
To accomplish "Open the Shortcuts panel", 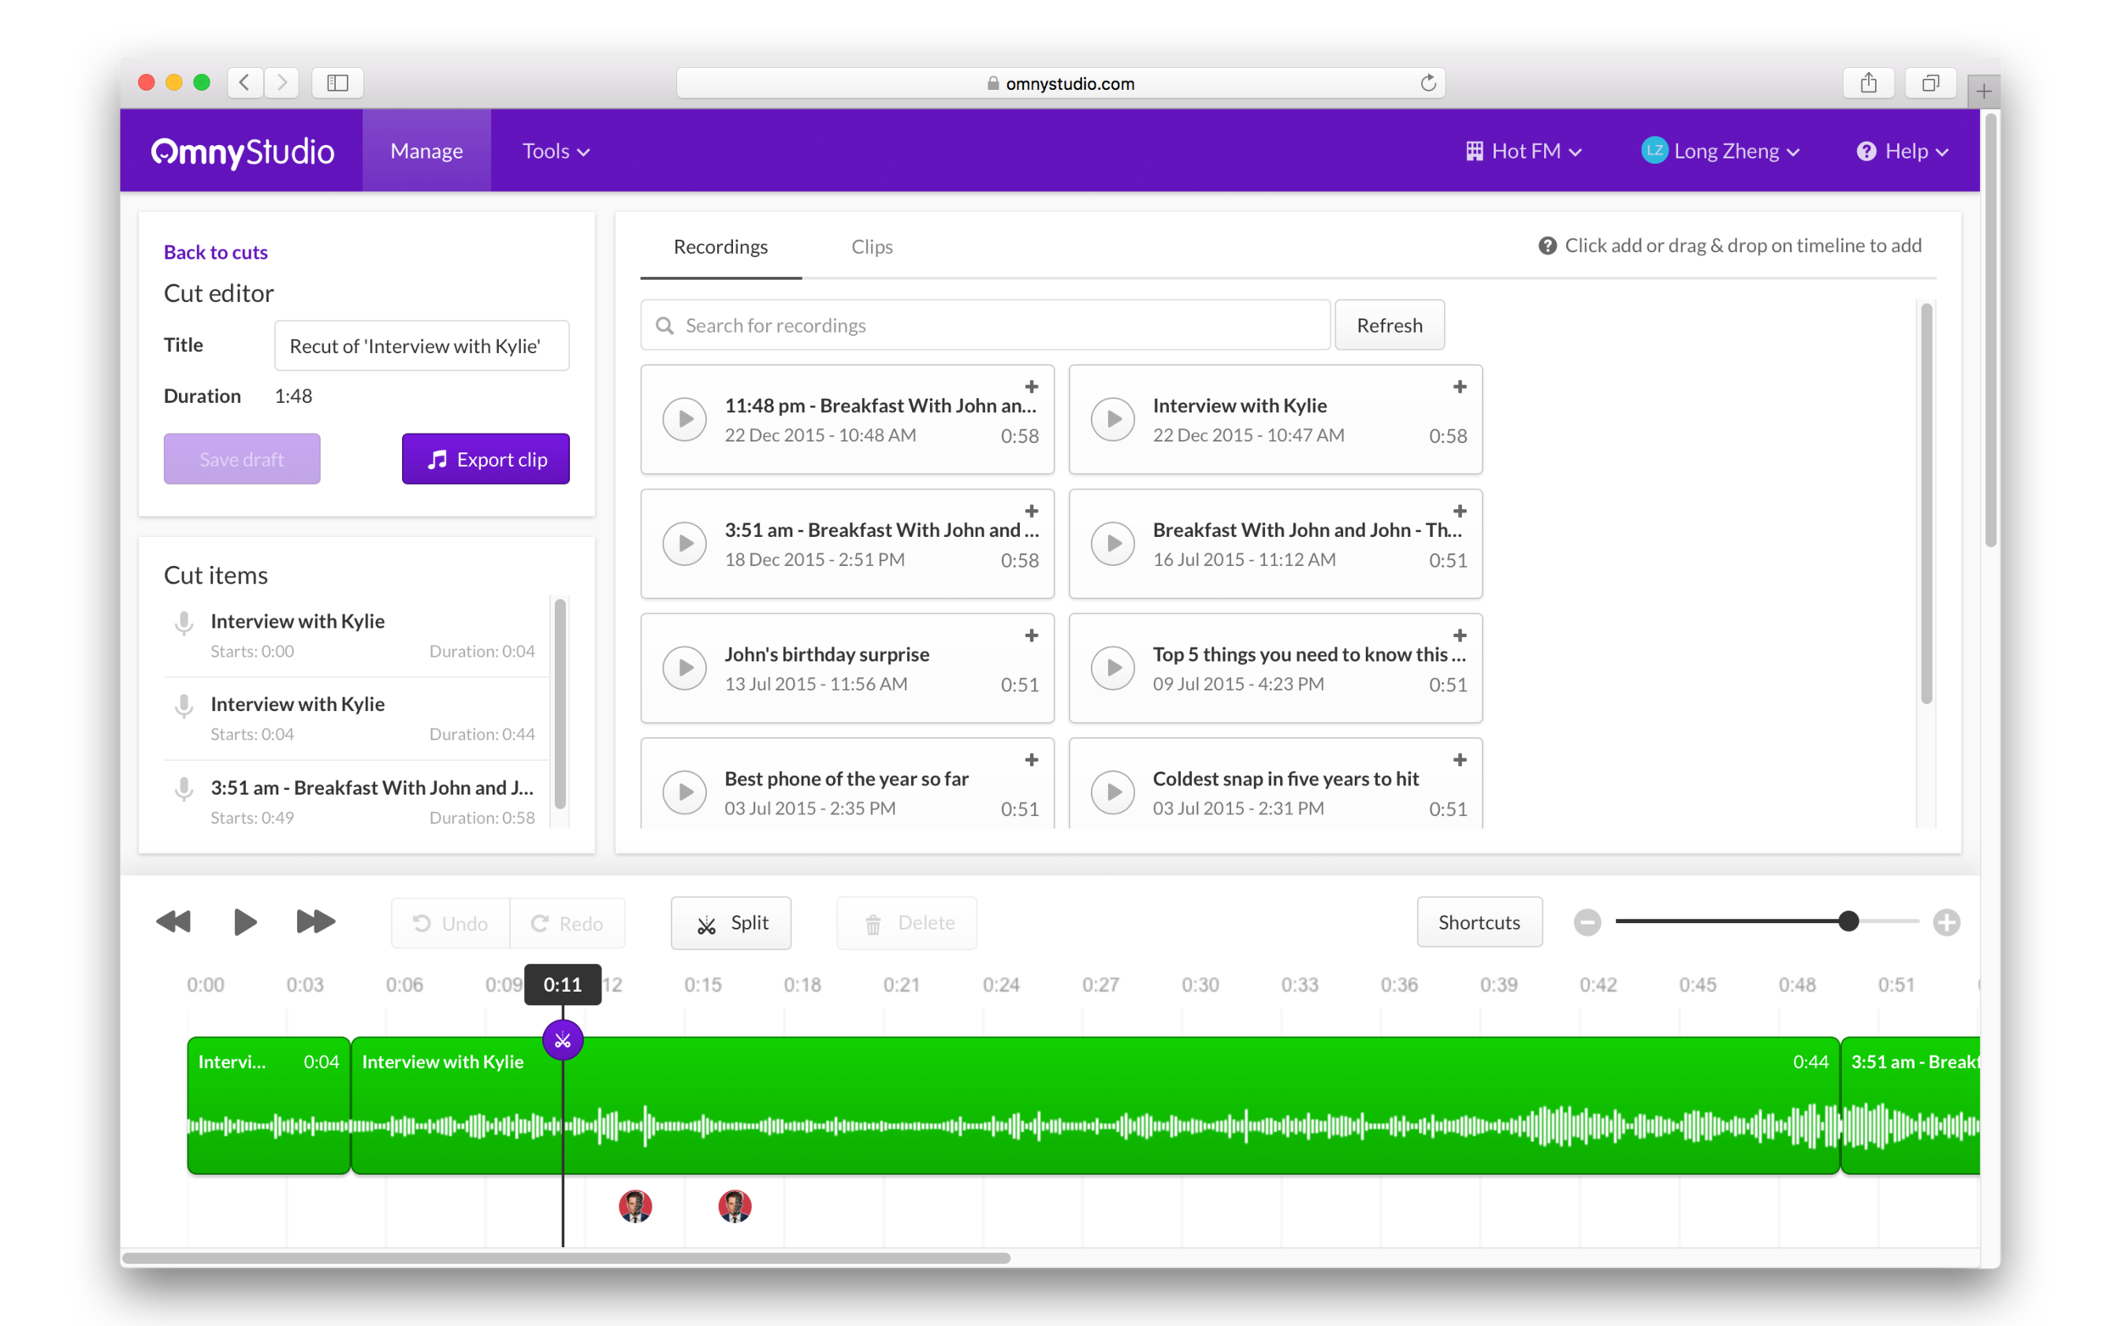I will (x=1479, y=922).
